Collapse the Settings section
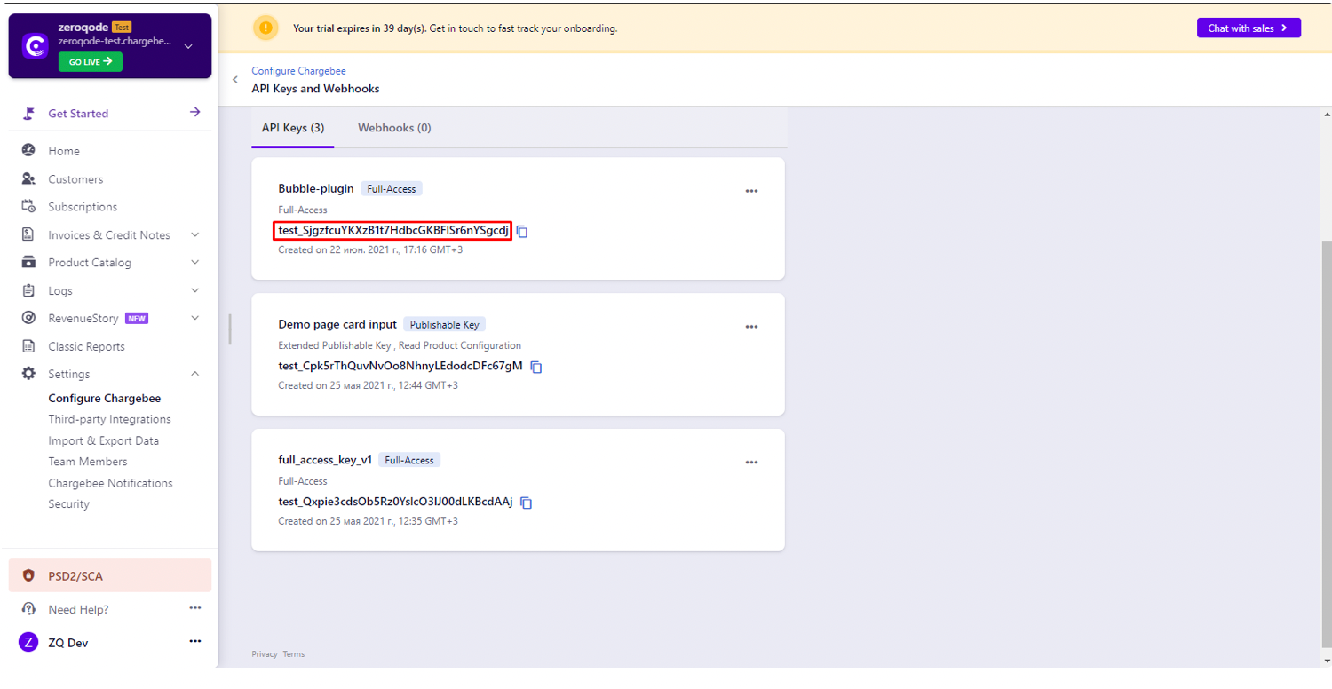The height and width of the screenshot is (689, 1332). [194, 373]
